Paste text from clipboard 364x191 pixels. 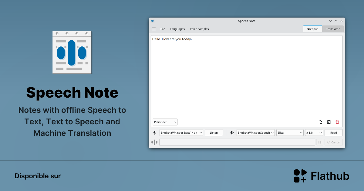pos(329,122)
